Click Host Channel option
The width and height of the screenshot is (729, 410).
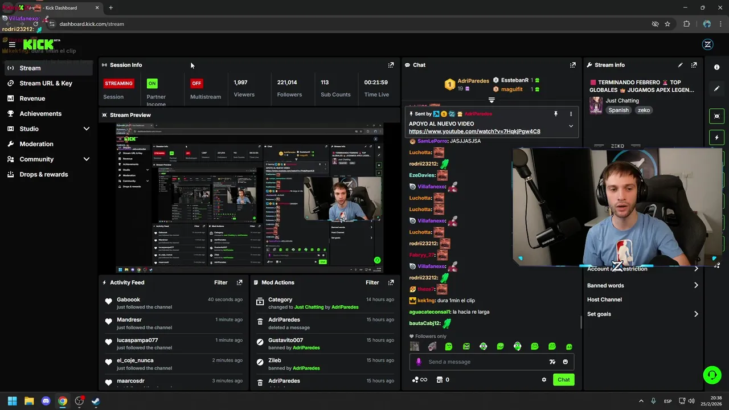pos(604,300)
